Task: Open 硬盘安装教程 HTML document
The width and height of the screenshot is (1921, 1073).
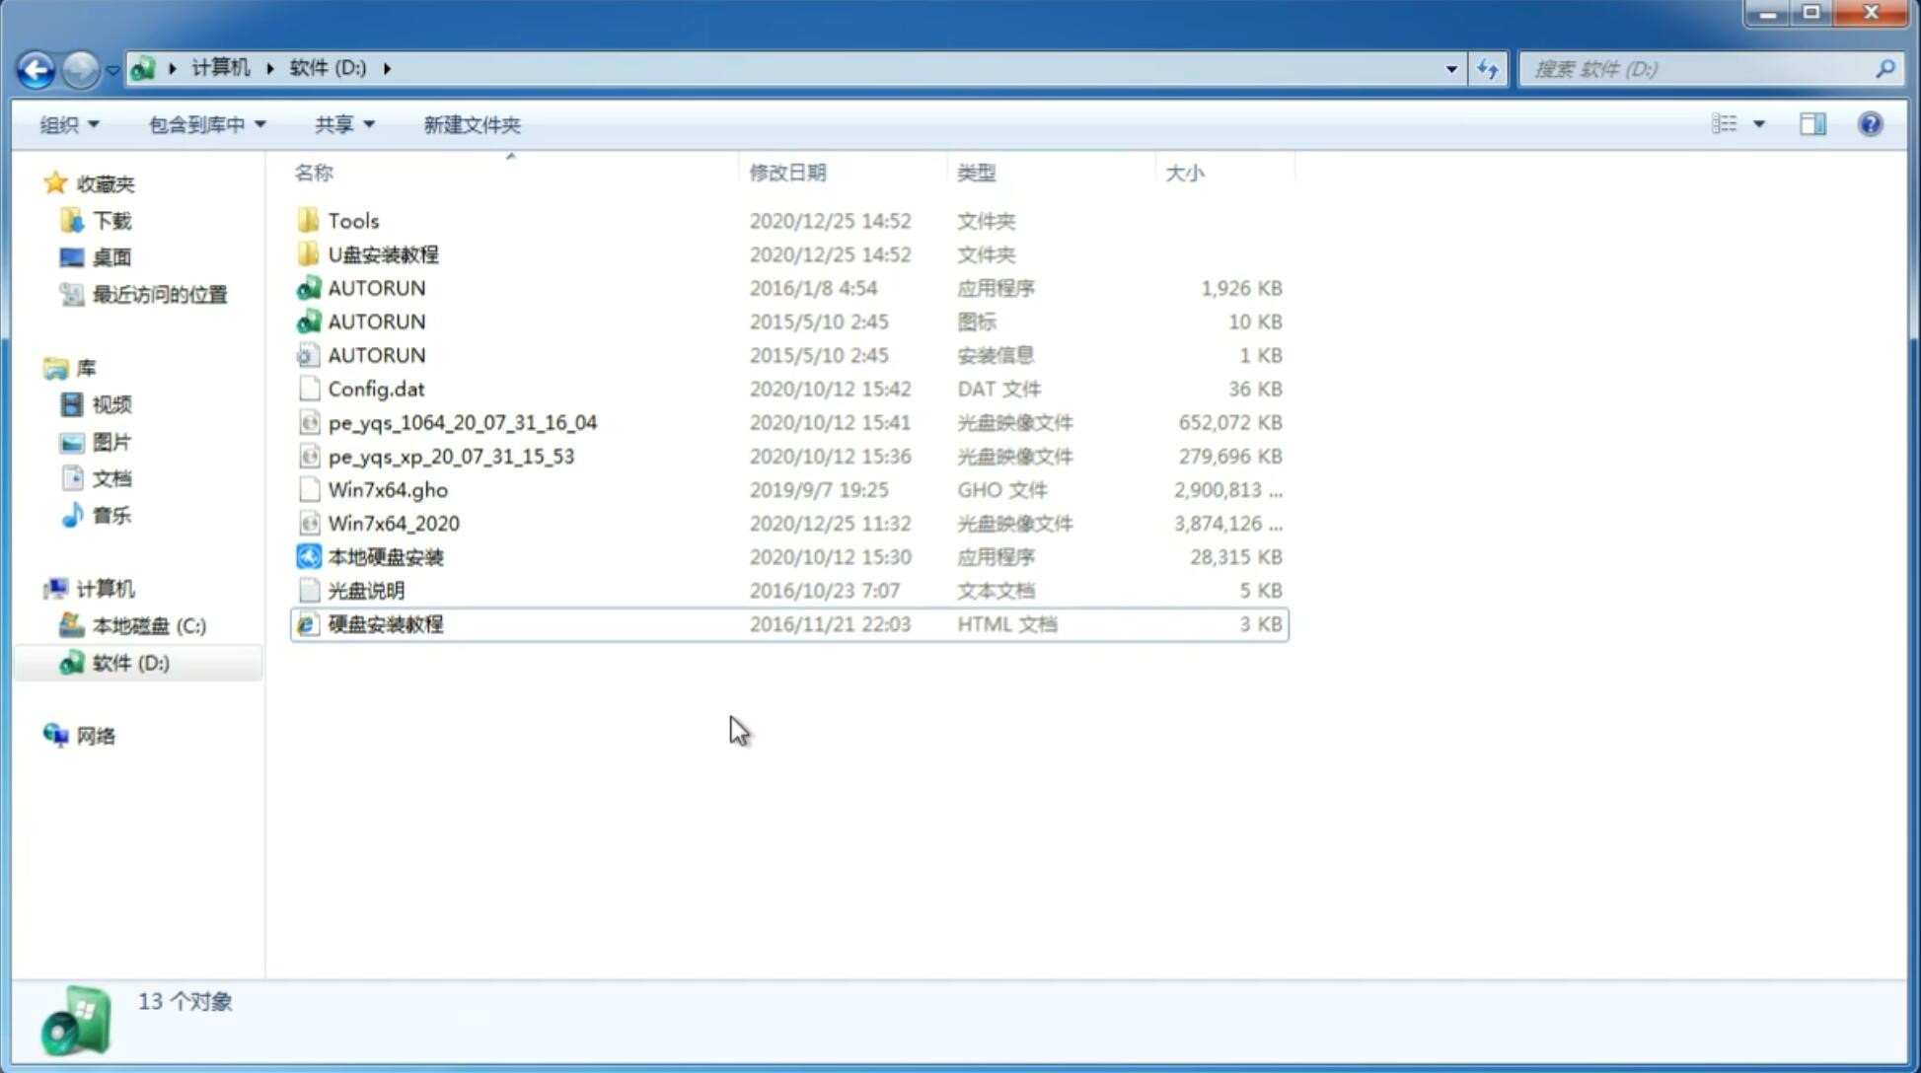Action: [384, 623]
